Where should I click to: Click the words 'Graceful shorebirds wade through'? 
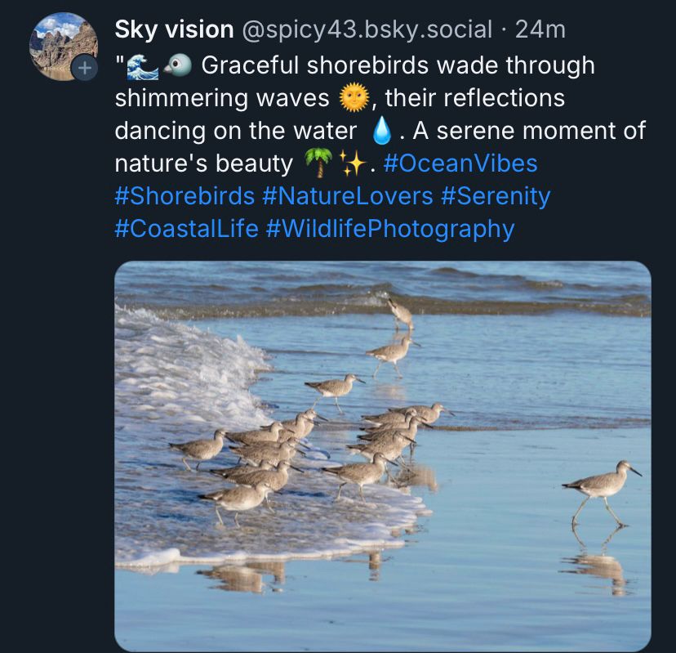398,65
